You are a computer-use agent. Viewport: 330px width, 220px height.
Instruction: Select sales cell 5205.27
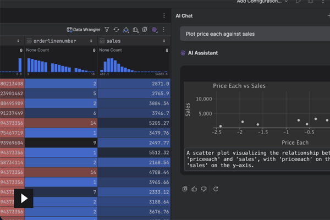[134, 123]
